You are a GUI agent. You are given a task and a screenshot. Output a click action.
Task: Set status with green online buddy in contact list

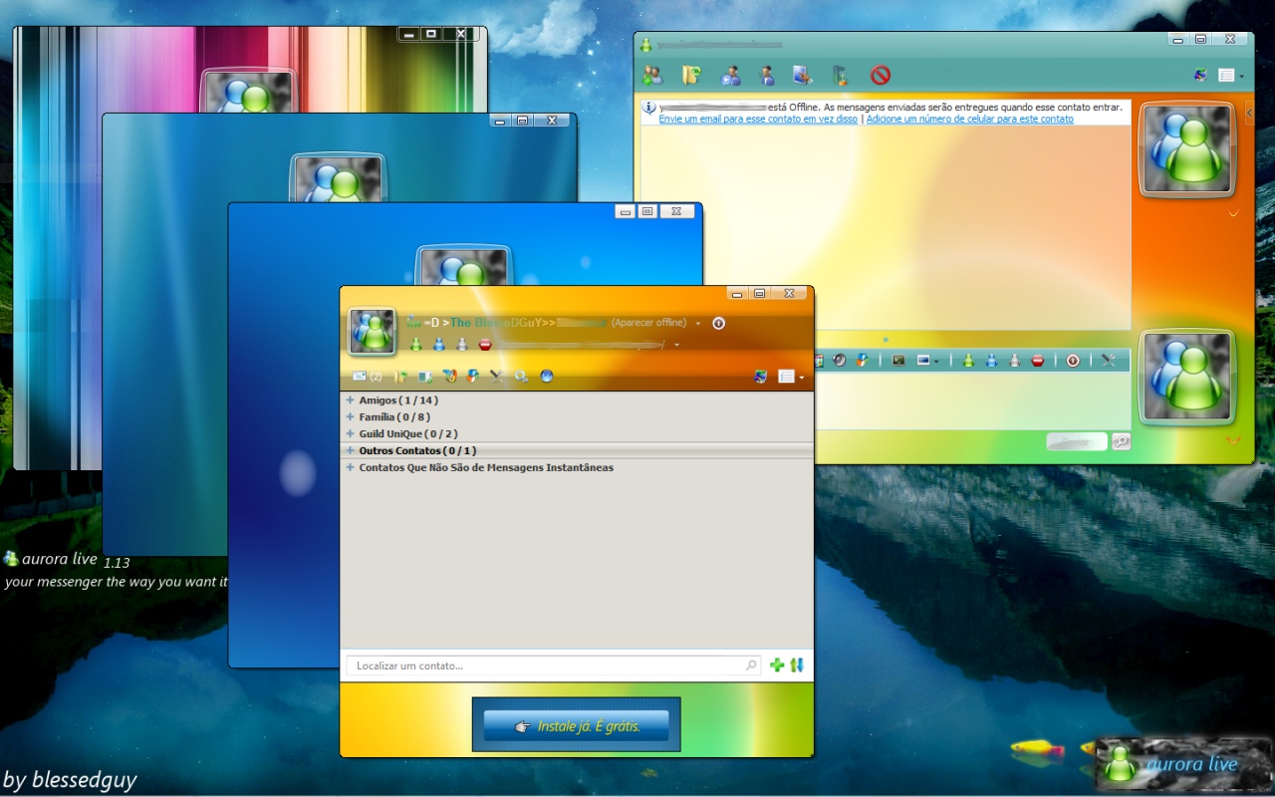coord(416,344)
